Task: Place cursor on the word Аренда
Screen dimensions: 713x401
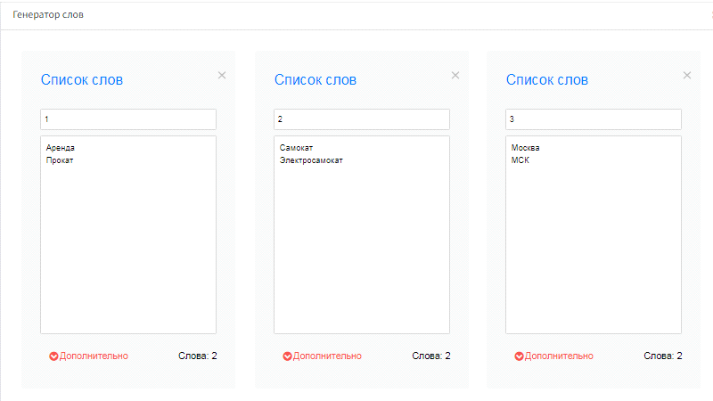Action: point(61,148)
